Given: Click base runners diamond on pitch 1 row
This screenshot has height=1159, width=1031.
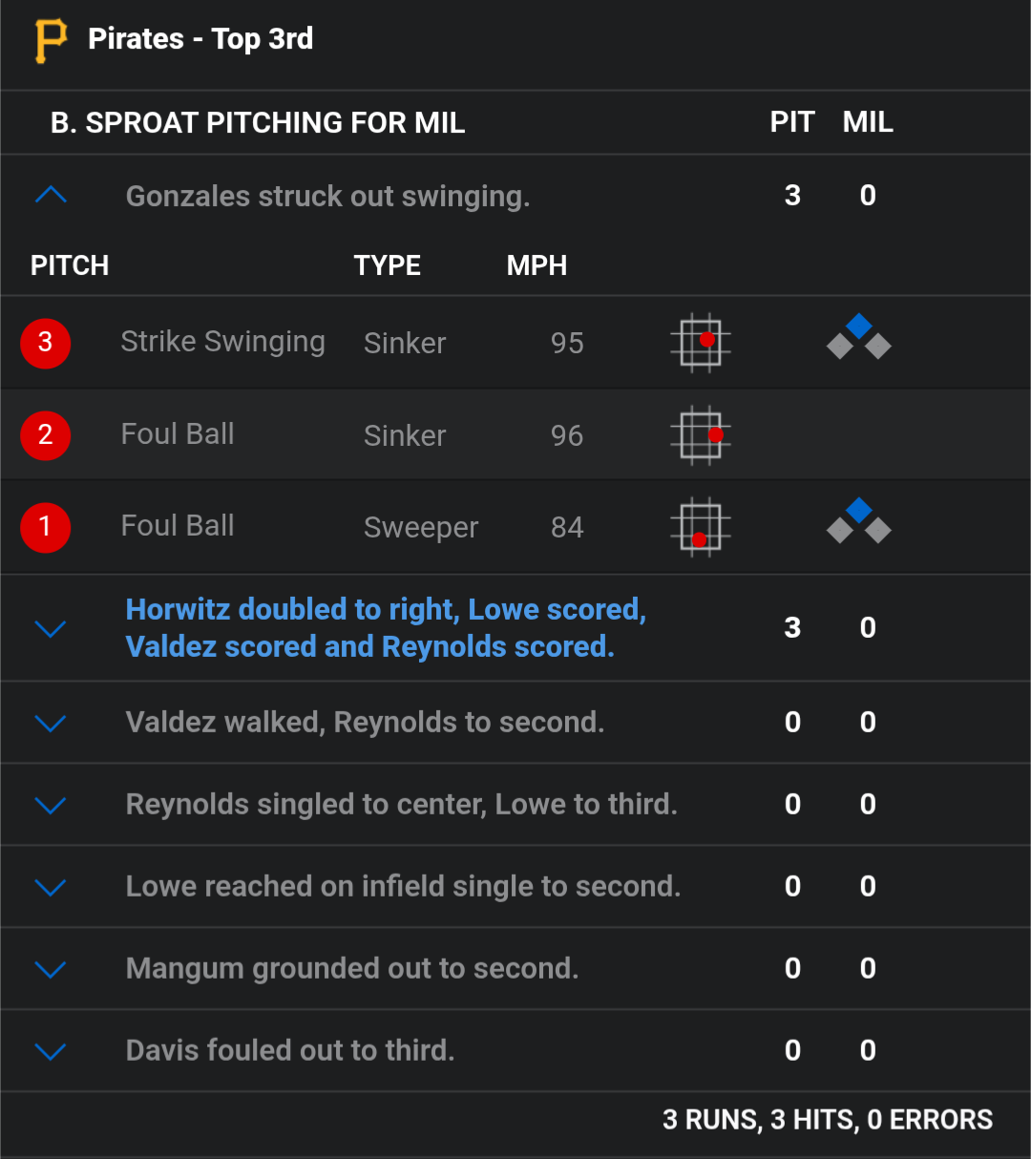Looking at the screenshot, I should 859,521.
